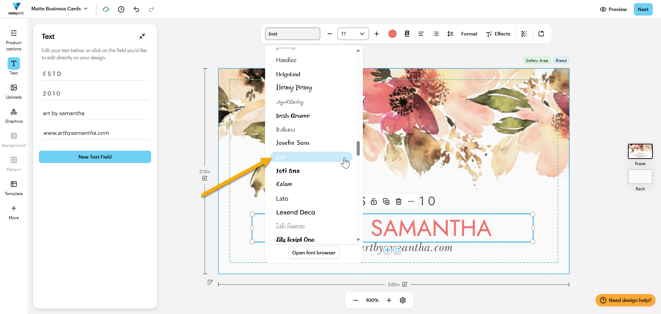Zoom out the canvas
661x314 pixels.
click(356, 300)
